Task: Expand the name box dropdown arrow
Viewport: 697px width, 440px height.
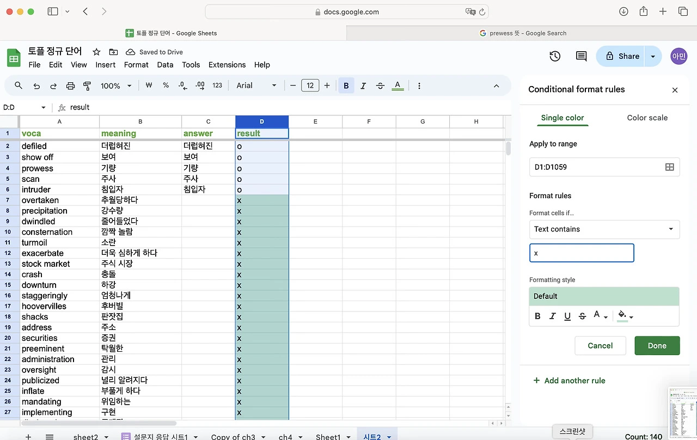Action: click(x=44, y=107)
